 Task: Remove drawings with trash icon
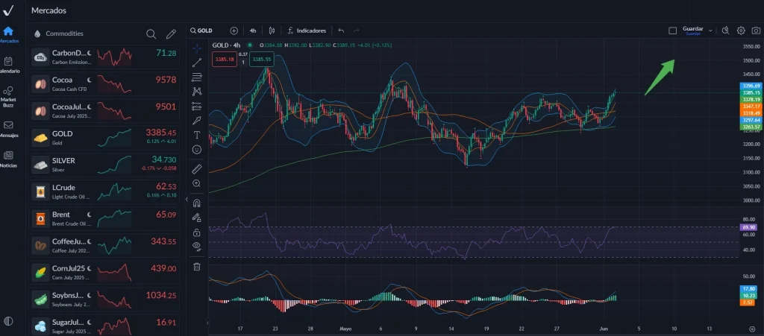(x=197, y=266)
